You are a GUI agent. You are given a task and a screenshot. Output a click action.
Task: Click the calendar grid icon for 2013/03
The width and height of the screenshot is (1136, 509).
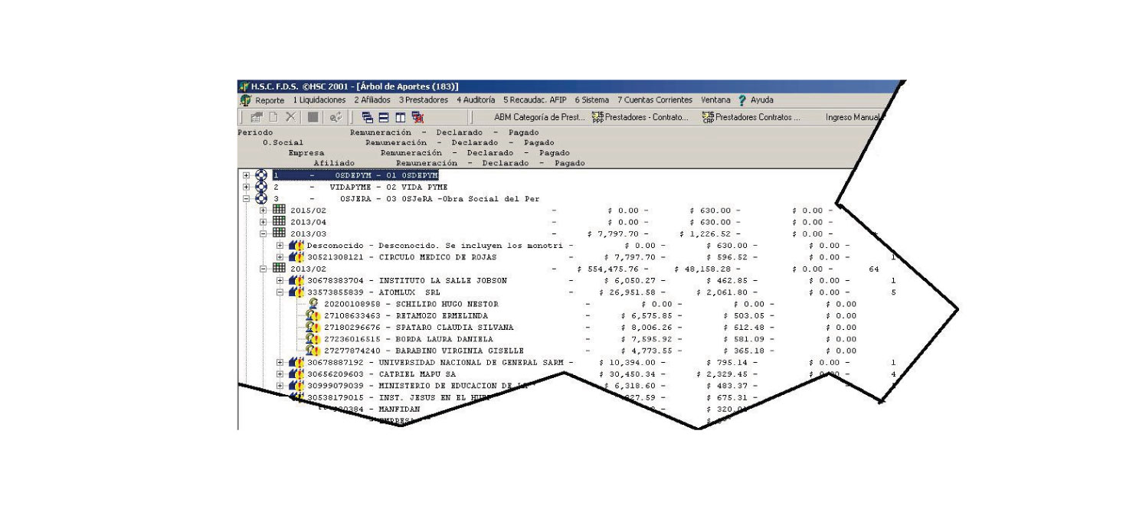(x=278, y=233)
